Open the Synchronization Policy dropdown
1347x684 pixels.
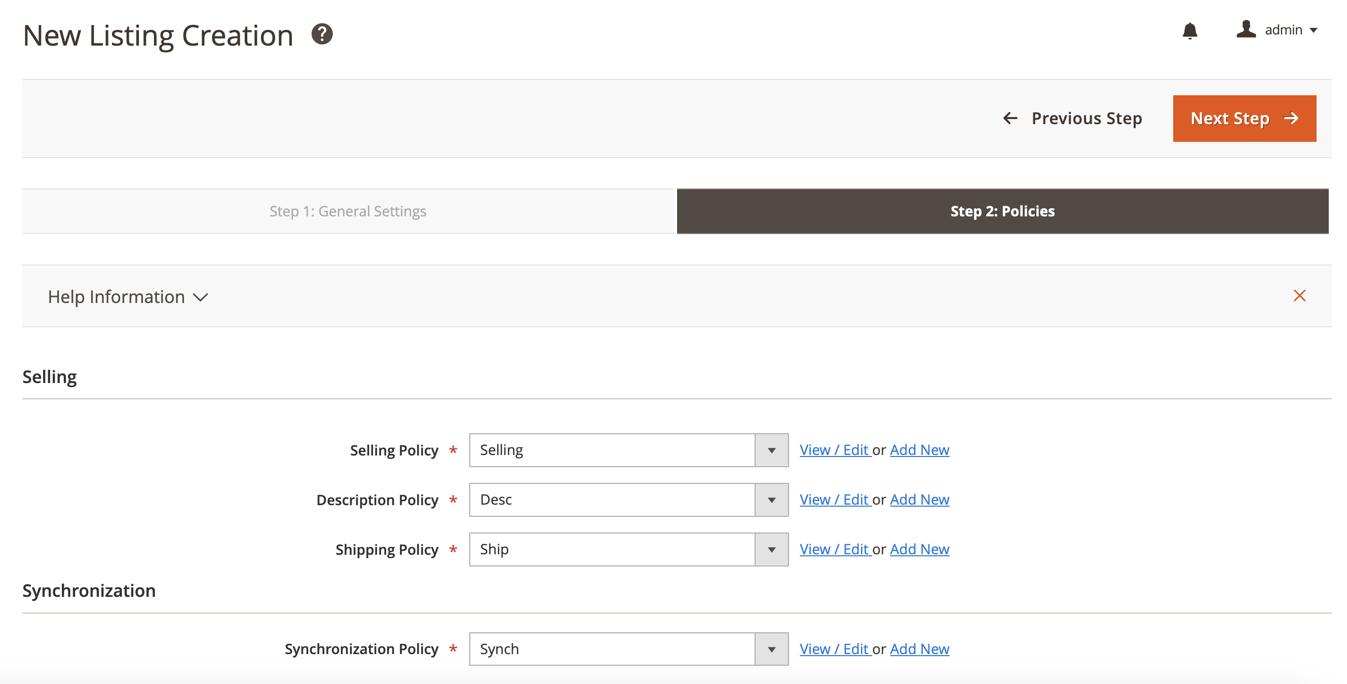(628, 650)
